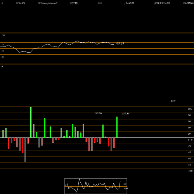Click the white RSI line endpoint
The height and width of the screenshot is (194, 194).
click(113, 45)
